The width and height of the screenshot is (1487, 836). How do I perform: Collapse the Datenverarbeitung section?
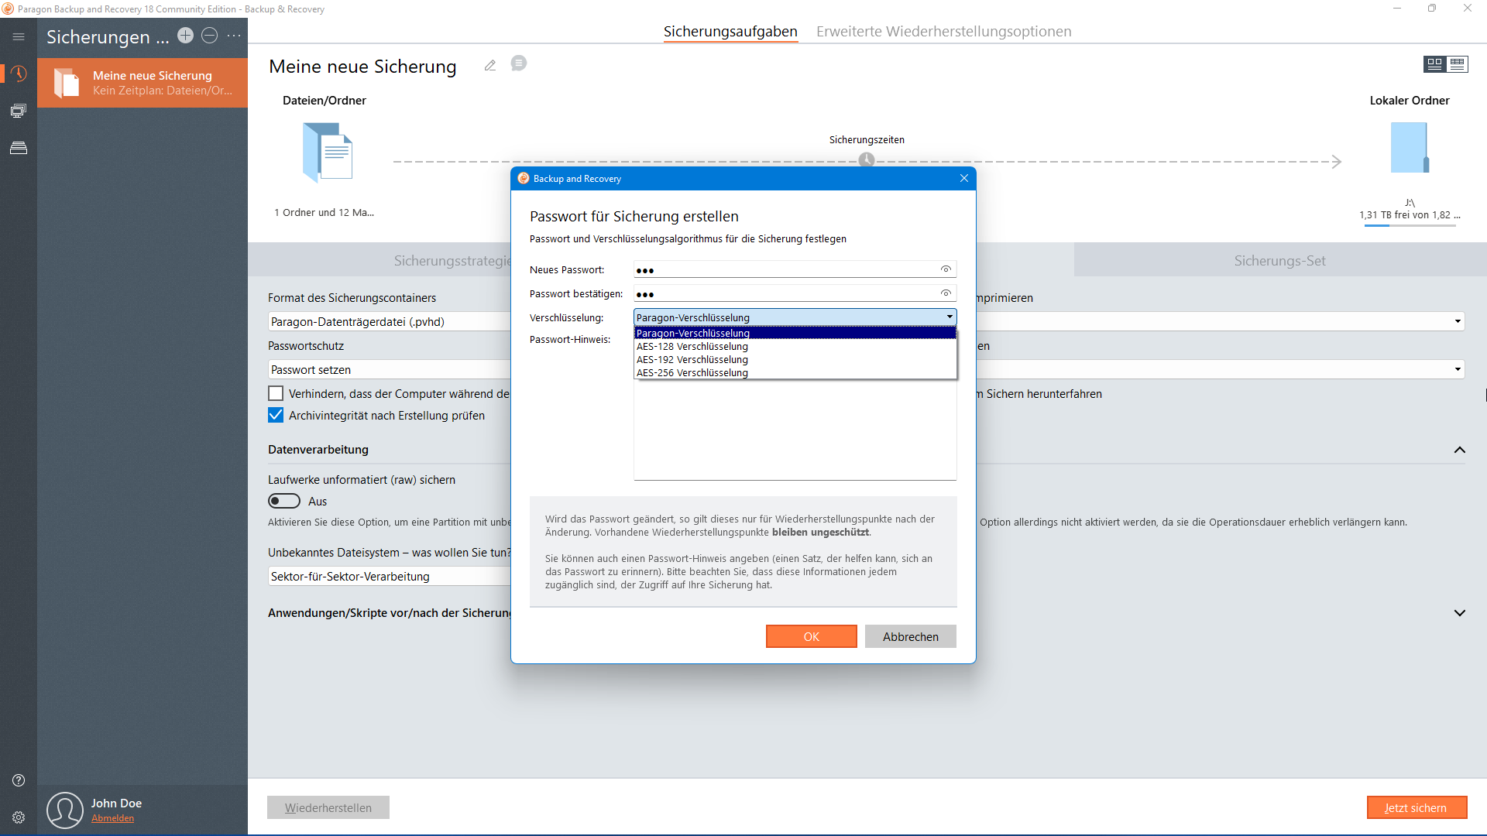pyautogui.click(x=1459, y=450)
